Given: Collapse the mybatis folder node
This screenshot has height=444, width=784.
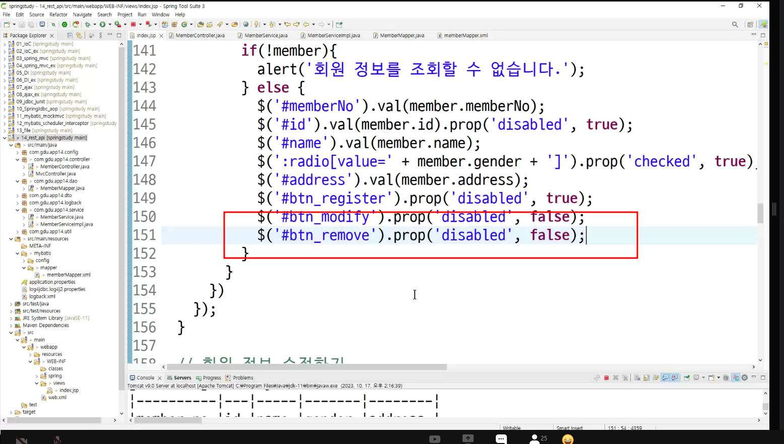Looking at the screenshot, I should [x=18, y=253].
